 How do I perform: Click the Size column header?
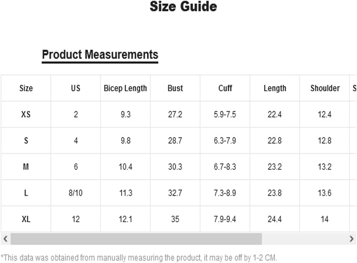pos(26,88)
